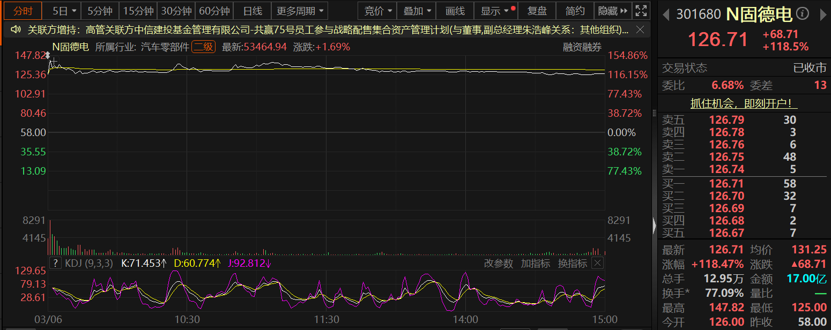Click the 抓住机会，即刻开户 link
The height and width of the screenshot is (330, 831).
point(744,103)
